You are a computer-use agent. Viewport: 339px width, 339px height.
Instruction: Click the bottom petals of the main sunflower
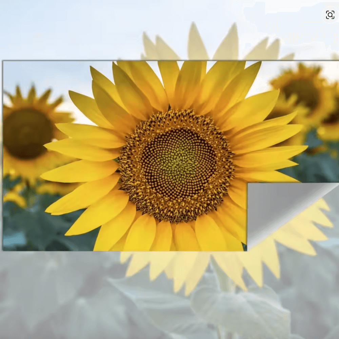tap(163, 236)
